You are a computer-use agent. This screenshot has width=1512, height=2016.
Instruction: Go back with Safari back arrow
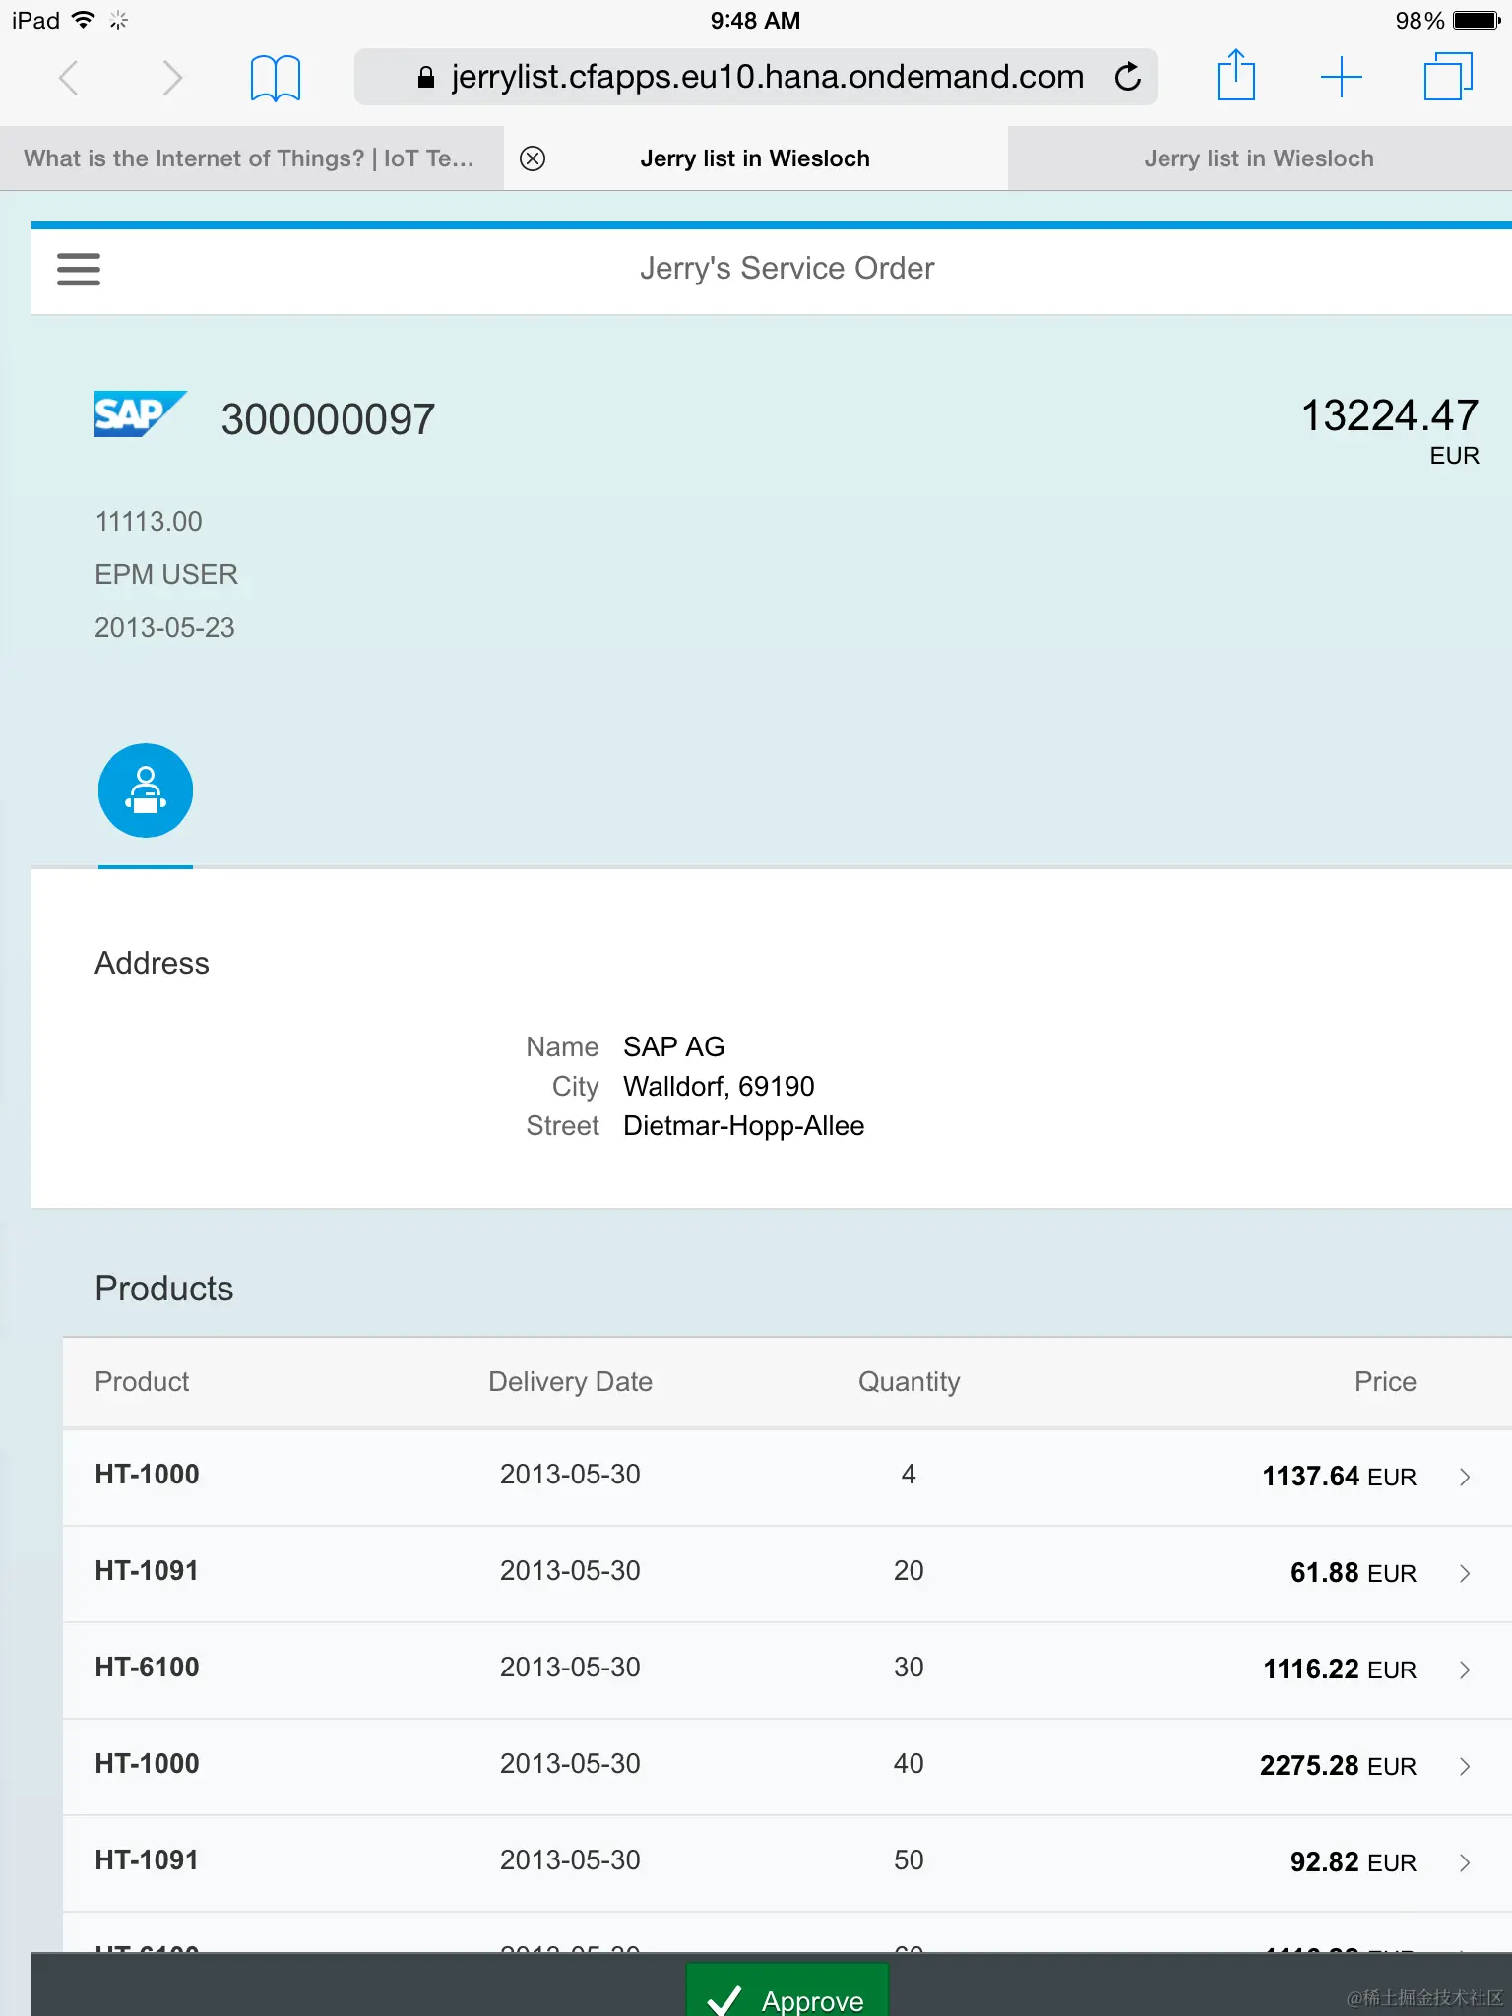[69, 77]
